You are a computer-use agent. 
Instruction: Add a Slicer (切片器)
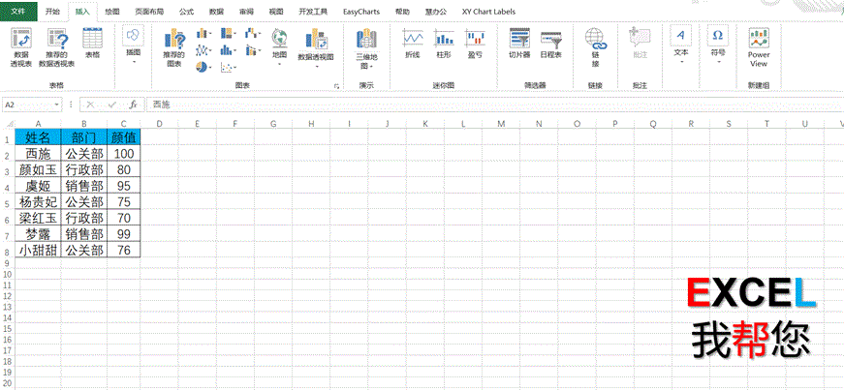519,45
